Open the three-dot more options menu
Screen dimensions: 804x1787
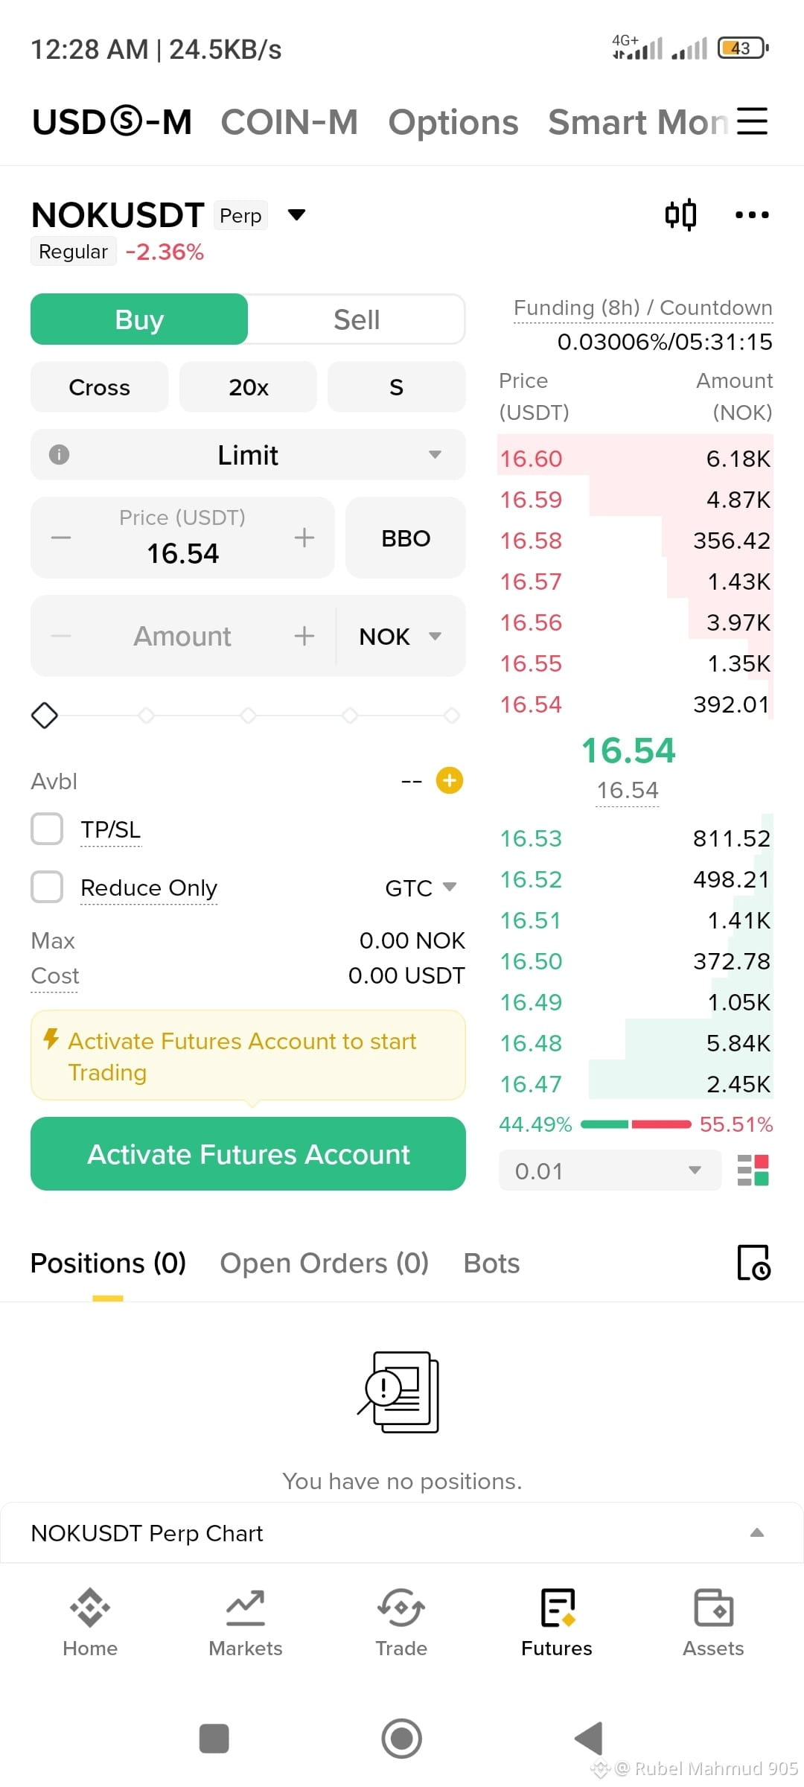[x=752, y=215]
